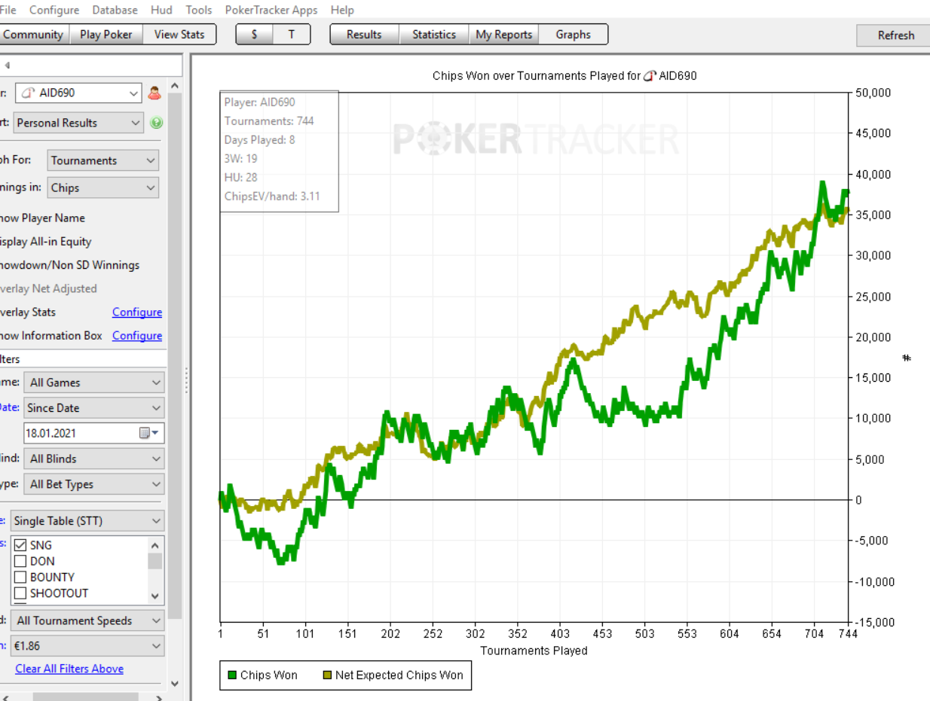930x701 pixels.
Task: Switch to the Statistics tab
Action: [433, 35]
